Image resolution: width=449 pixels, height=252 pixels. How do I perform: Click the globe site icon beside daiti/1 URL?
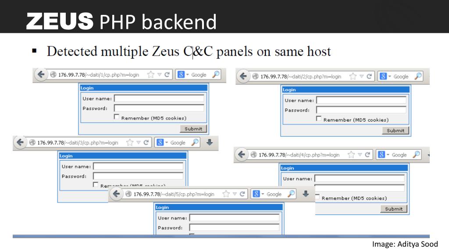(53, 74)
